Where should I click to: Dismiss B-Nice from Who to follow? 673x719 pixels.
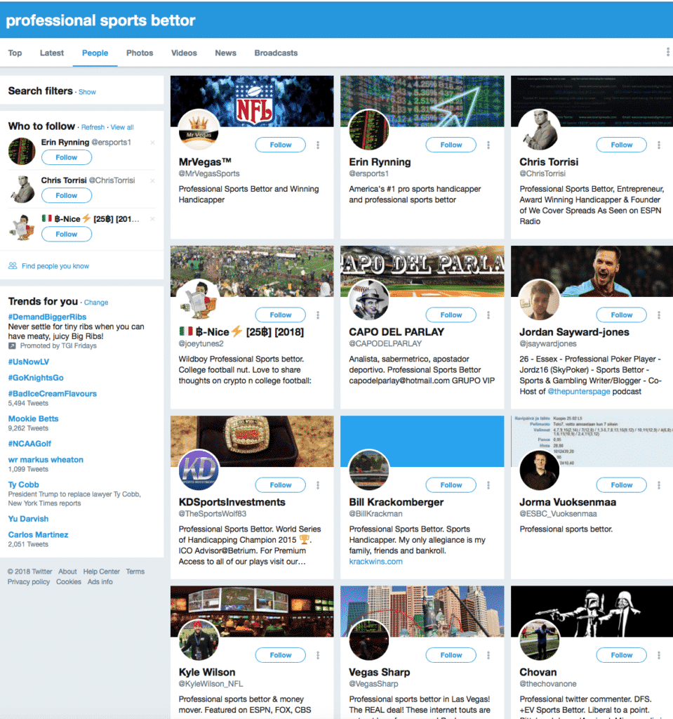click(x=153, y=219)
